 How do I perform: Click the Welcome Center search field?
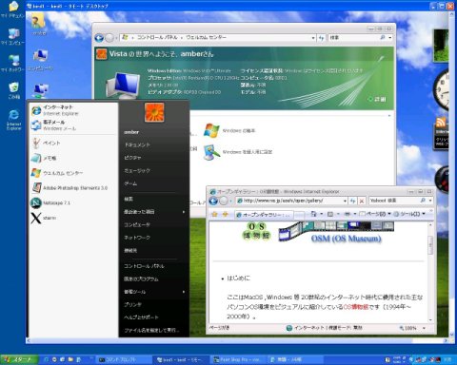click(x=353, y=38)
